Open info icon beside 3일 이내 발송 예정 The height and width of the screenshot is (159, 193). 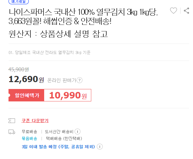tap(100, 147)
